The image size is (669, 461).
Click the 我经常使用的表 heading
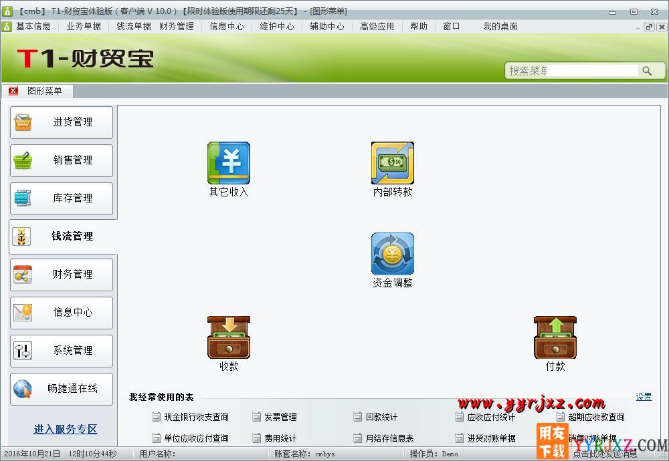[161, 397]
